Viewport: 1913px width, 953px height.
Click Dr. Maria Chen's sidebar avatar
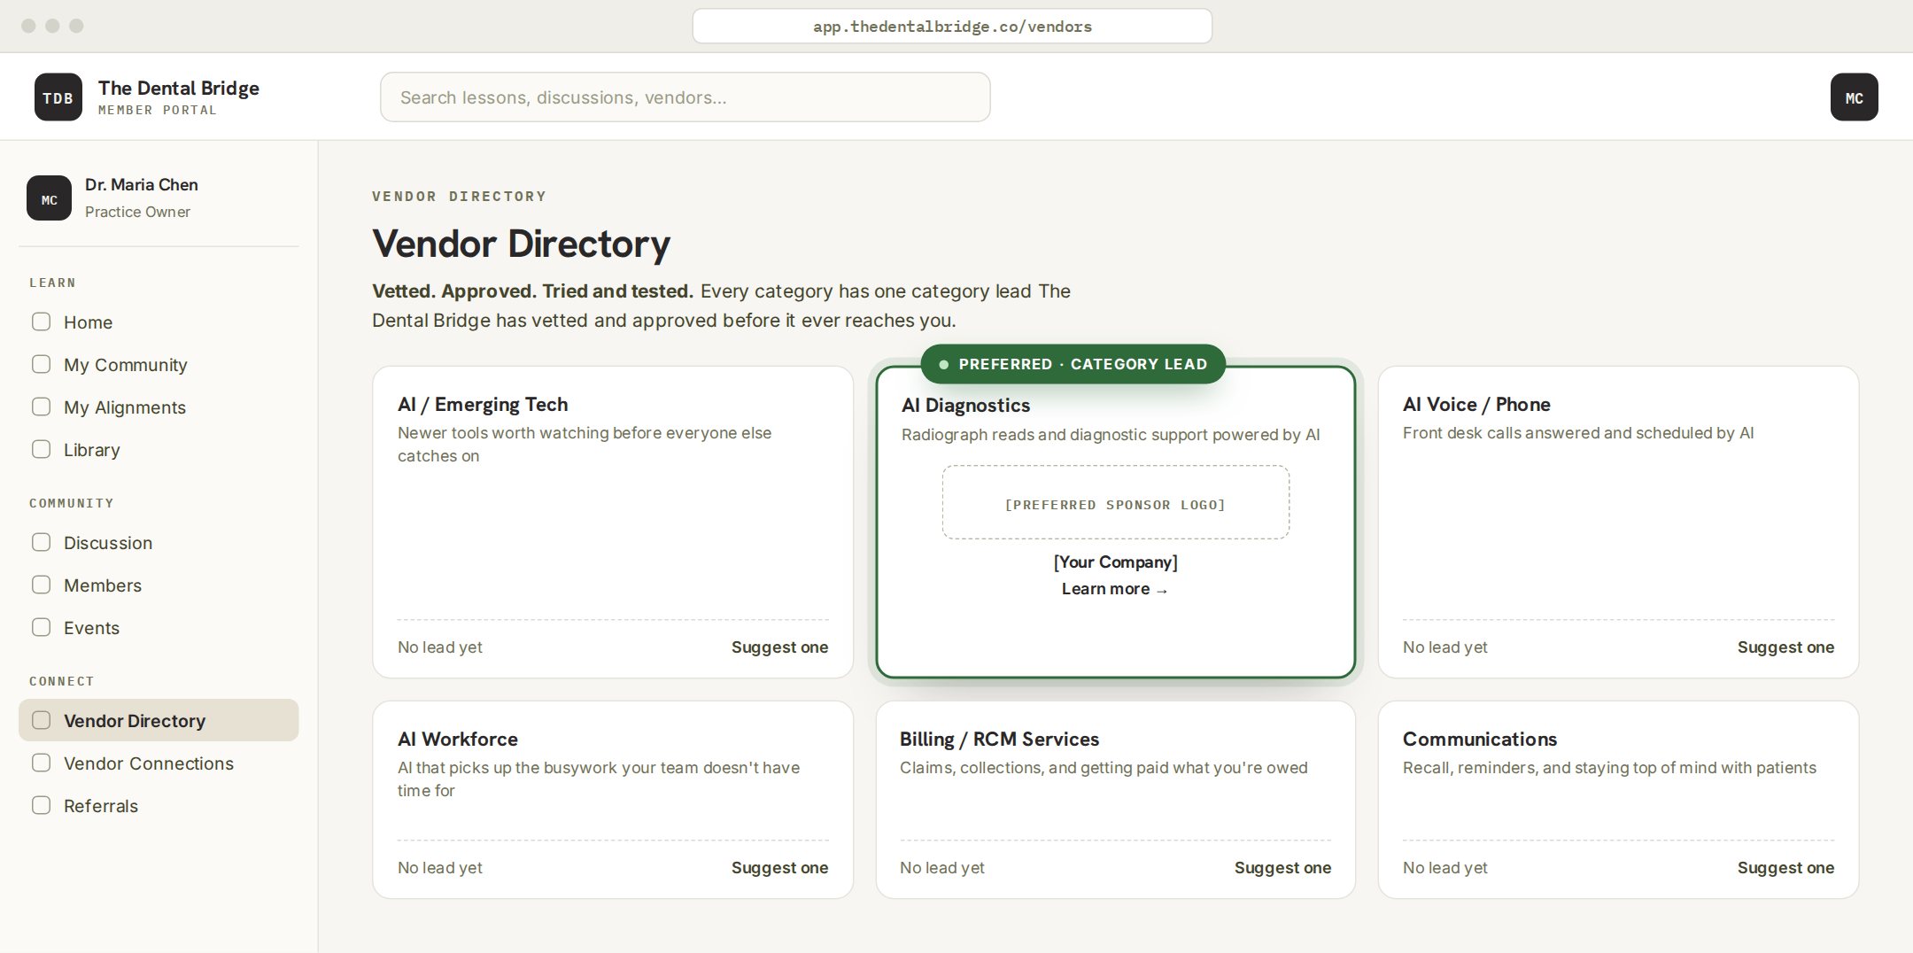click(x=50, y=198)
